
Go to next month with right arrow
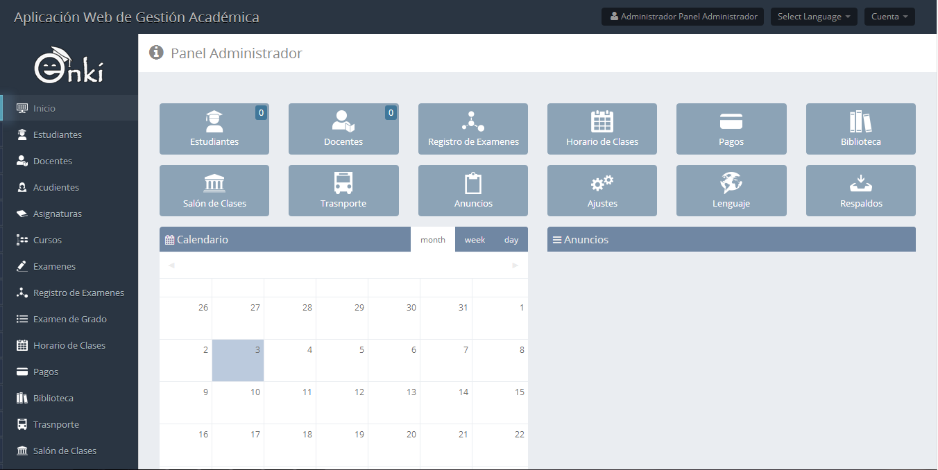[515, 266]
